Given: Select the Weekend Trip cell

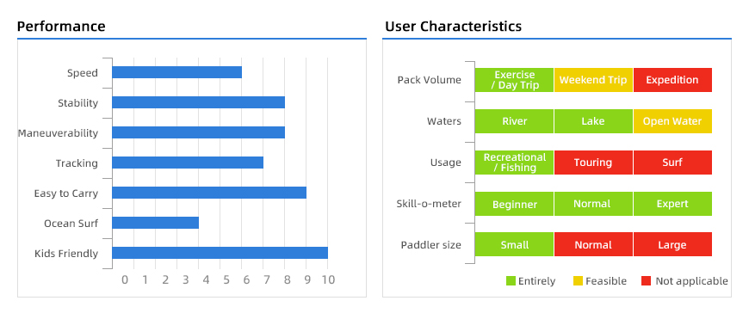Looking at the screenshot, I should (x=593, y=80).
